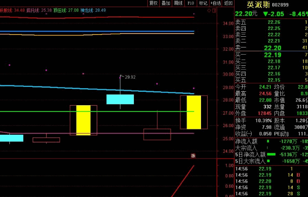
Task: Click the 标记 mark button
Action: (203, 3)
